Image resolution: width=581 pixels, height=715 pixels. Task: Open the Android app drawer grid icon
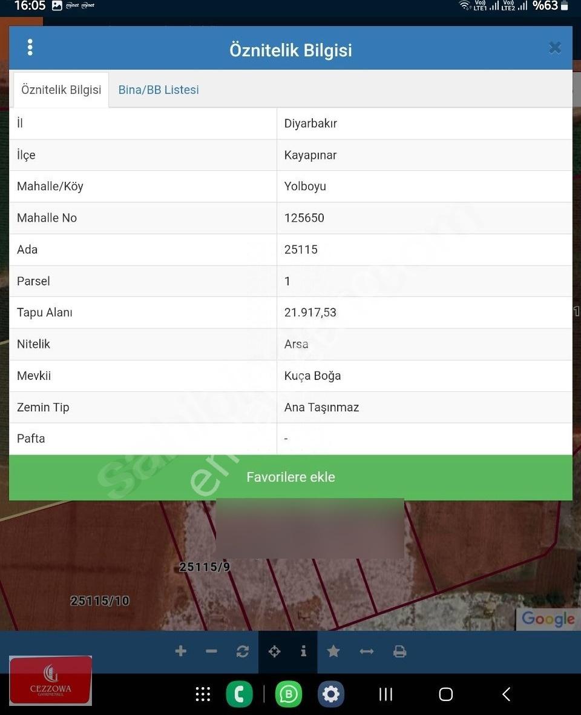coord(203,694)
